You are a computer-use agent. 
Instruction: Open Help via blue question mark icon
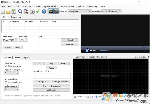(x=44, y=11)
